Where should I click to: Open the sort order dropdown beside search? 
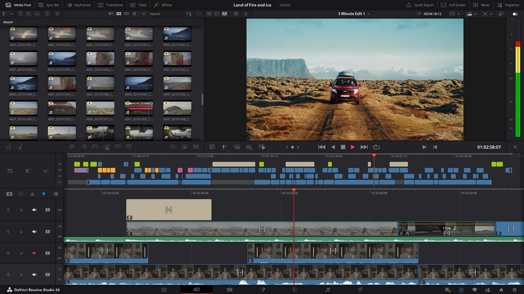click(x=189, y=14)
